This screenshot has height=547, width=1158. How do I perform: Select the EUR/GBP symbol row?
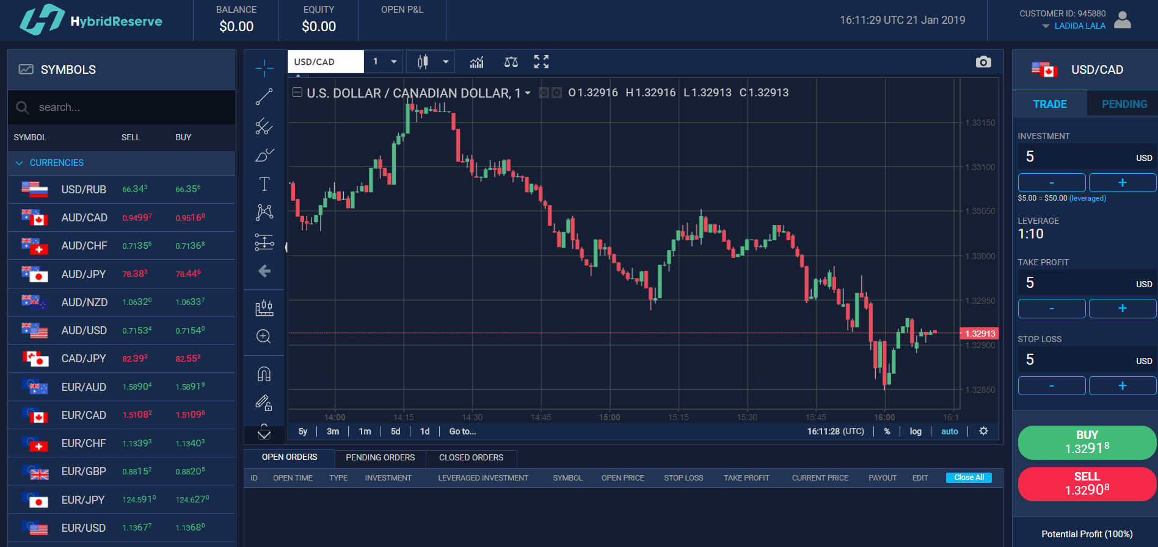coord(122,471)
